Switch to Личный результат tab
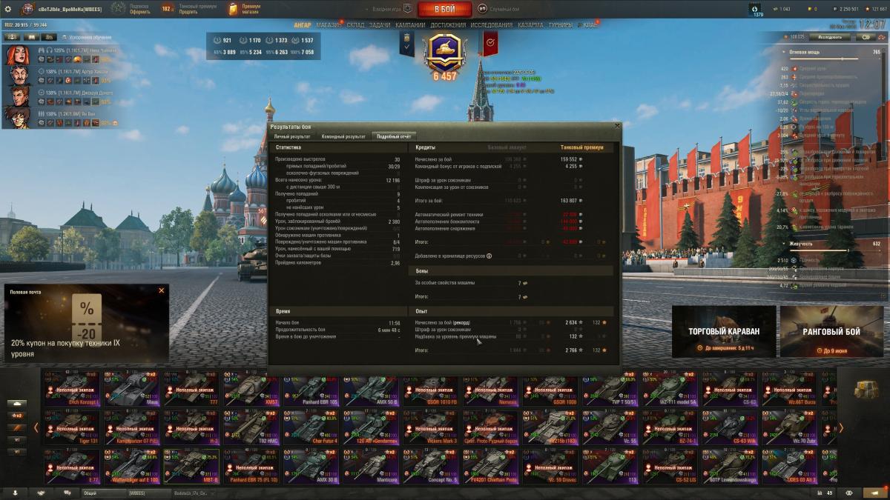The width and height of the screenshot is (890, 500). coord(291,136)
